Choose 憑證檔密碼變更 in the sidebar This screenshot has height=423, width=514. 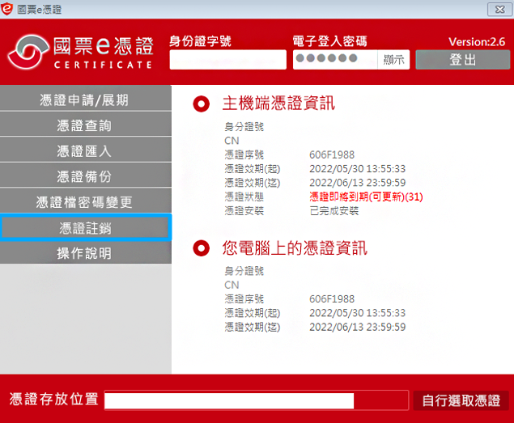(x=85, y=201)
